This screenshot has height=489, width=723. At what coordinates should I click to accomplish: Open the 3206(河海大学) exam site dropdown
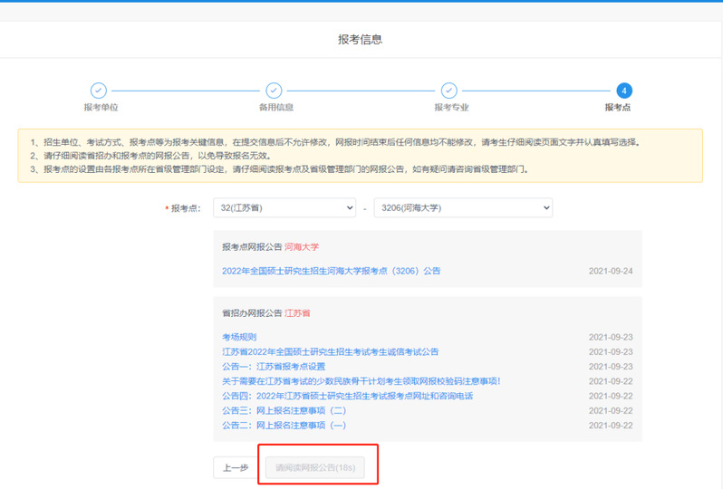[463, 208]
